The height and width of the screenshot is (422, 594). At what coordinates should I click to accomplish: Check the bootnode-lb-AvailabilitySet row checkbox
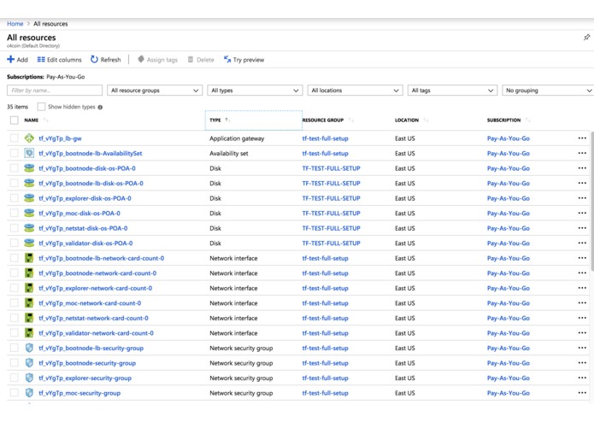(15, 153)
